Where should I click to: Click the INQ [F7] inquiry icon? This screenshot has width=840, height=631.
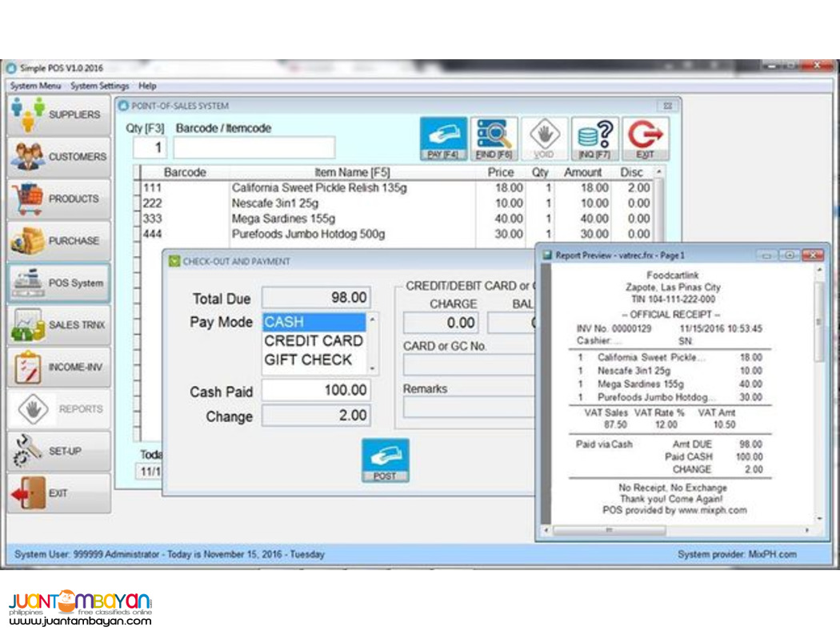tap(594, 139)
